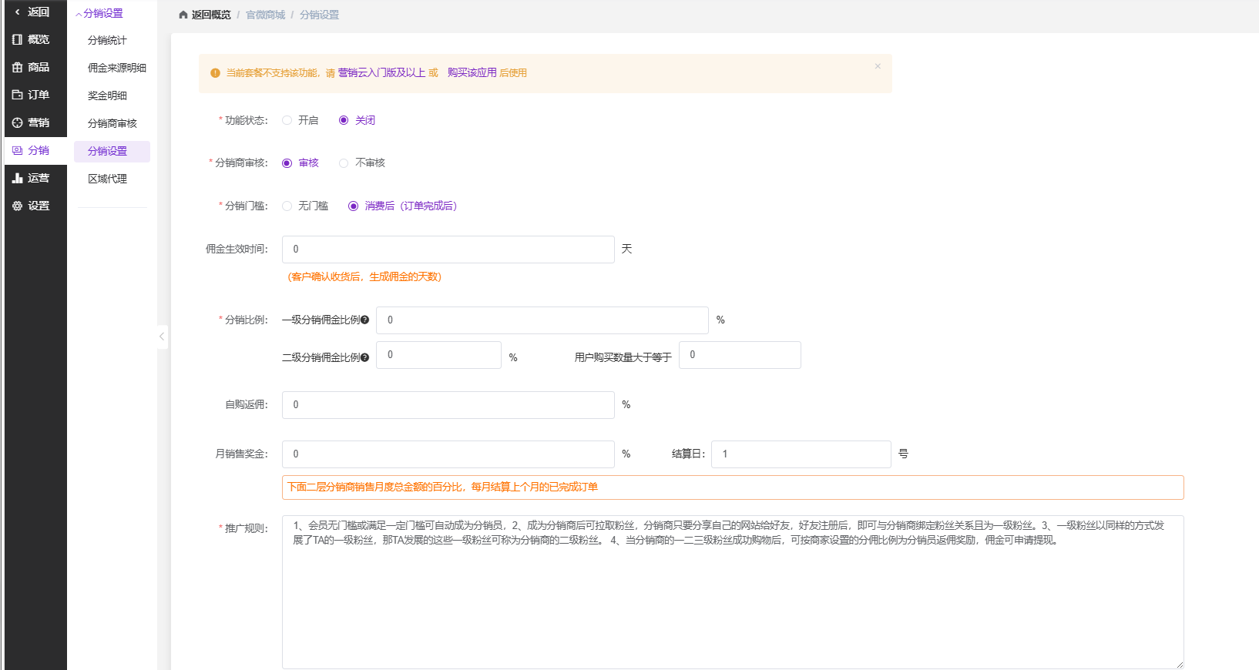Focus the 一级分销佣金比例 input
The width and height of the screenshot is (1259, 670).
(542, 320)
